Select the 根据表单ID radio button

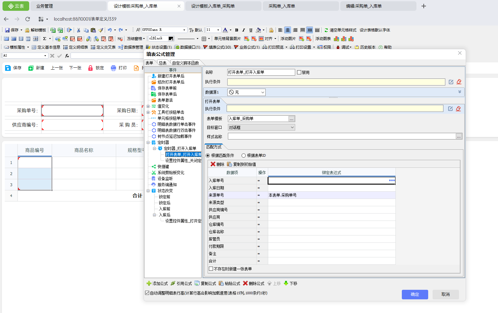click(x=243, y=156)
